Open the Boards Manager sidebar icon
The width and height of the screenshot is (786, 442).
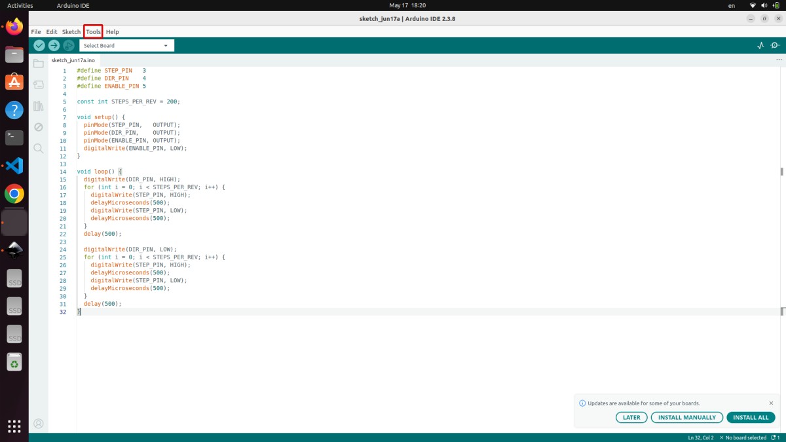(39, 84)
